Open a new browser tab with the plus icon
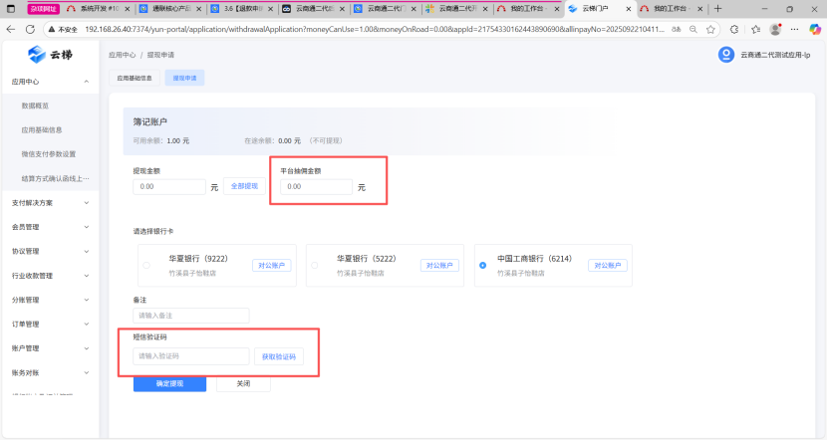Image resolution: width=827 pixels, height=440 pixels. (718, 8)
